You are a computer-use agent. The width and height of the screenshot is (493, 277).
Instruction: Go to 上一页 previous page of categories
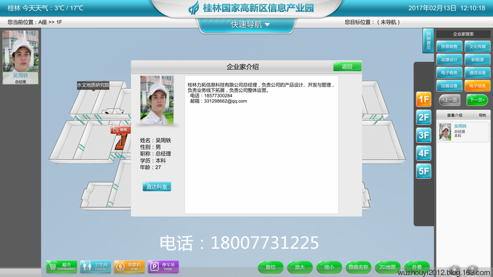(x=449, y=99)
